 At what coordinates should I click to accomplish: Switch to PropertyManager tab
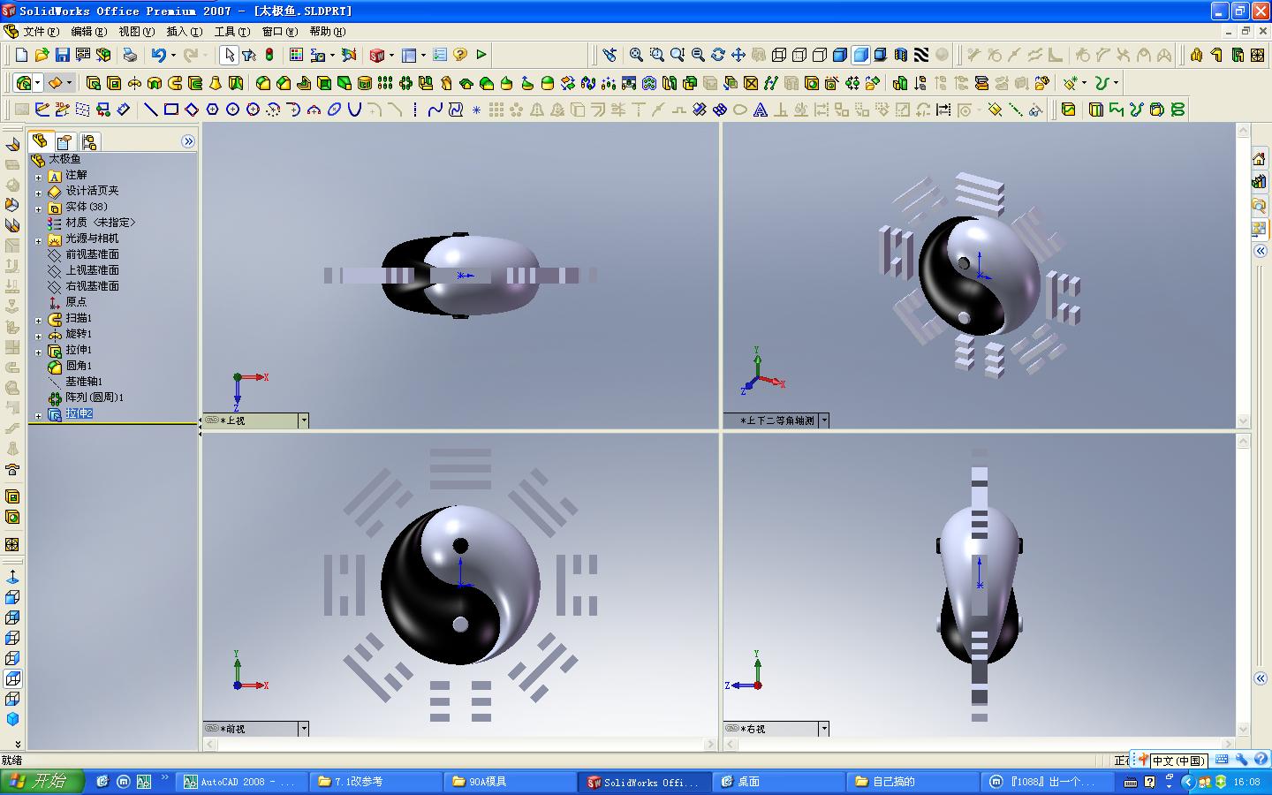[x=64, y=141]
